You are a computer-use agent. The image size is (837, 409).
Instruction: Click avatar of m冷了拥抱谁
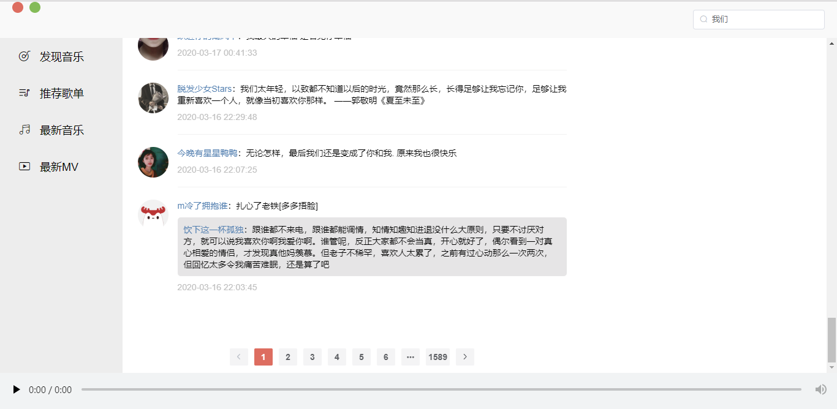[153, 215]
